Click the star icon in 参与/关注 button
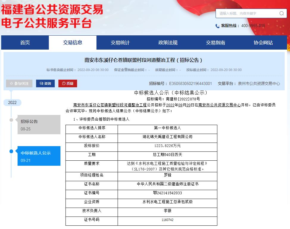290x229 pixels. pos(12,83)
